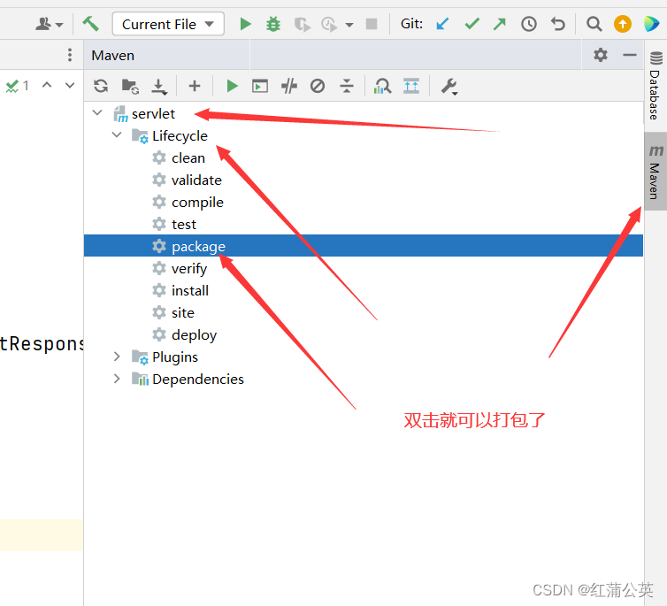Select the deploy lifecycle phase
Viewport: 667px width, 606px height.
click(x=194, y=335)
